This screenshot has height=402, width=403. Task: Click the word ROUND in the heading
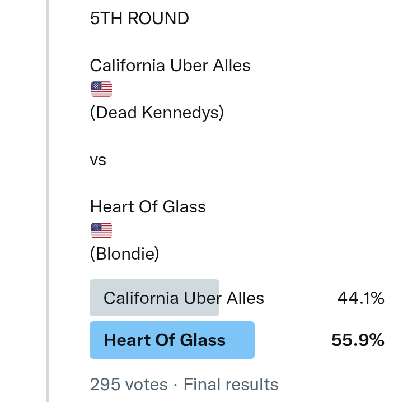(158, 19)
